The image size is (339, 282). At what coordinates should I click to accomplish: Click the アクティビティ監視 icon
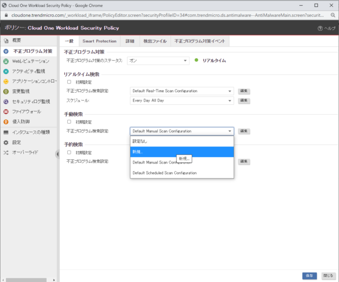click(6, 71)
